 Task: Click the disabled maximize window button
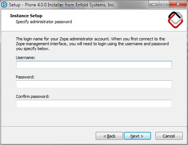[164, 4]
